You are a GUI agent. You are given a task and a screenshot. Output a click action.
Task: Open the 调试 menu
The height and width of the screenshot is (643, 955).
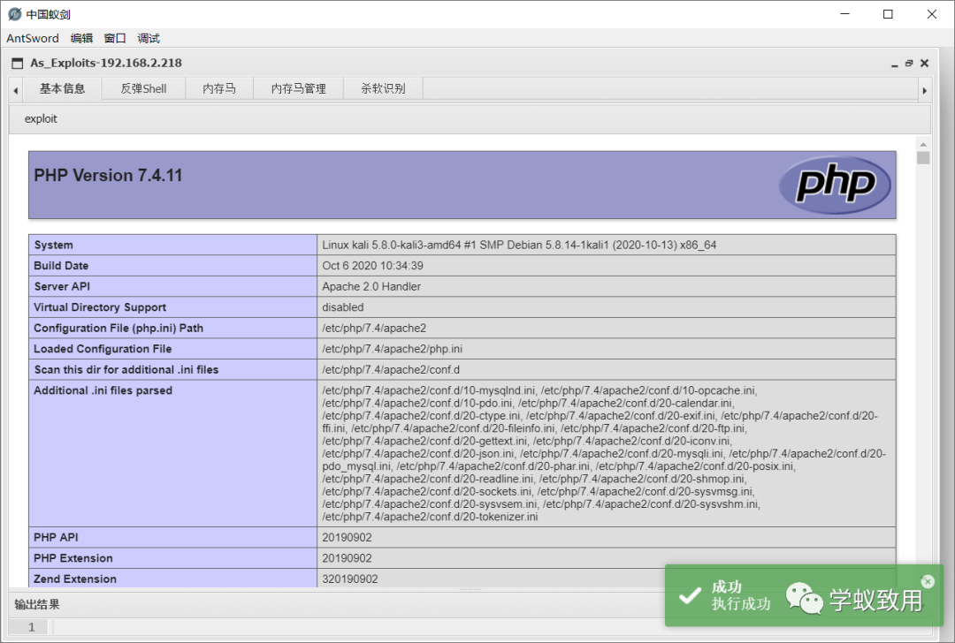148,38
